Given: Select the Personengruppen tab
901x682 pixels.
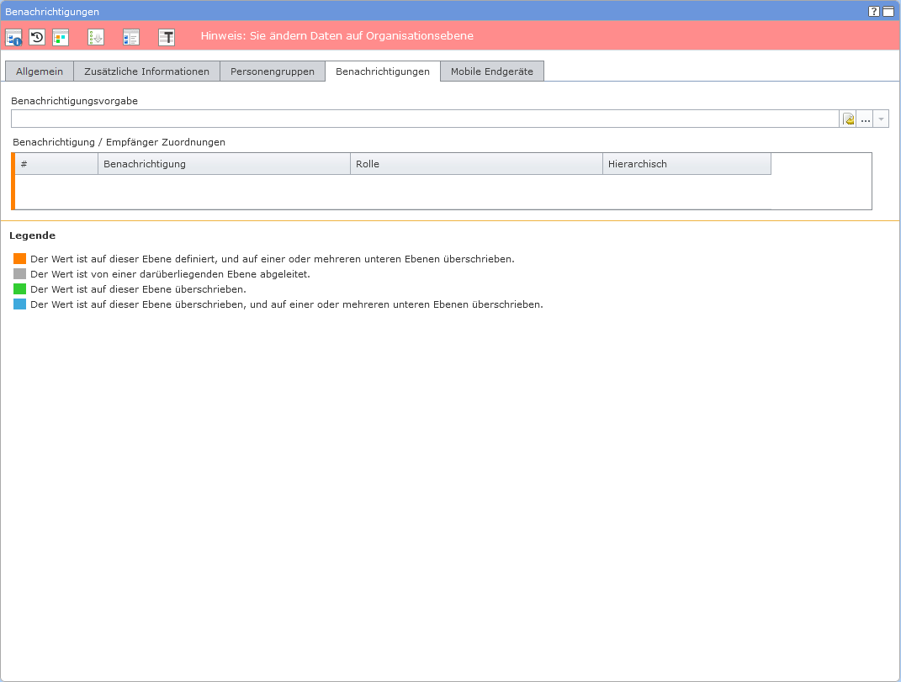Looking at the screenshot, I should [x=273, y=71].
